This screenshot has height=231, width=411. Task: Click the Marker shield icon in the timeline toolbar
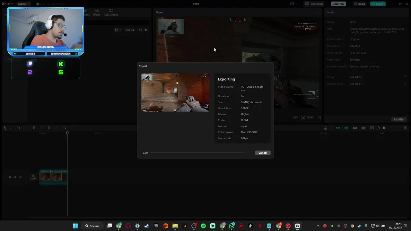(x=65, y=128)
